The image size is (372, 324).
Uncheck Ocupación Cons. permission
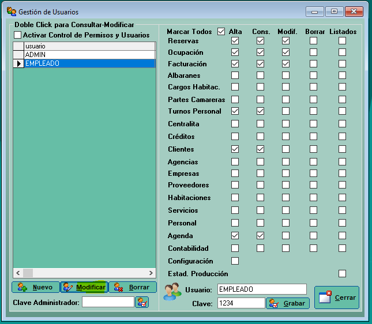260,52
